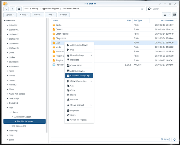Screen dimensions: 180x145
Task: Open Upload to Logs submenu
Action: pos(79,55)
